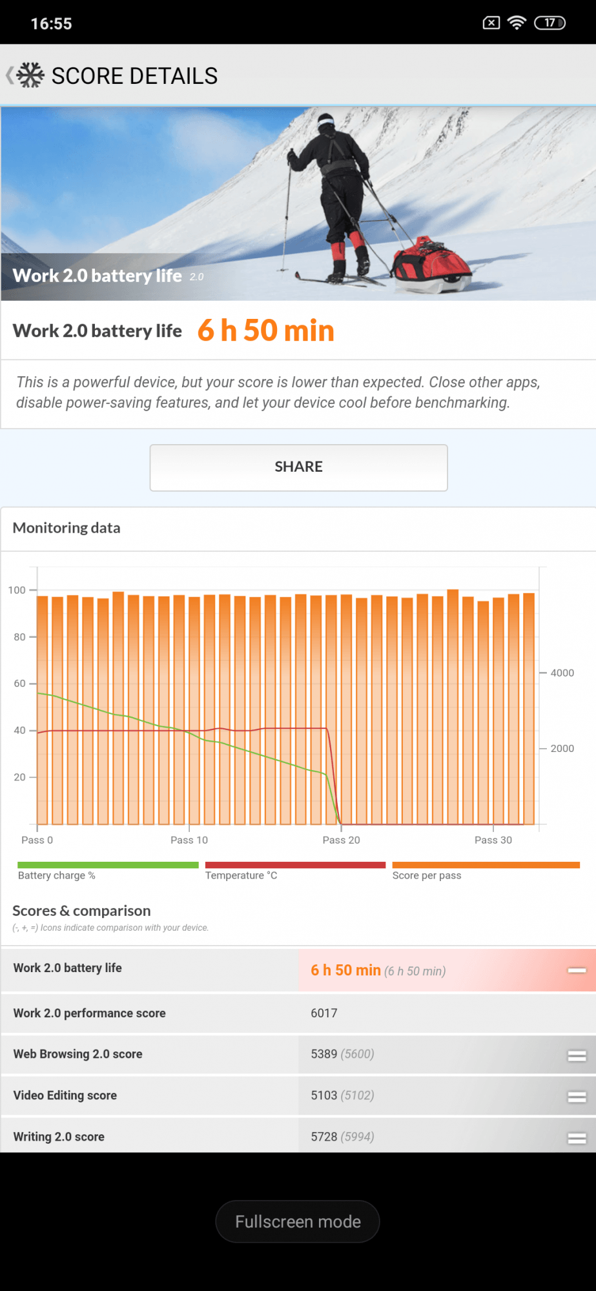Expand the Web Browsing 2.0 score row
Image resolution: width=596 pixels, height=1291 pixels.
[149, 1054]
